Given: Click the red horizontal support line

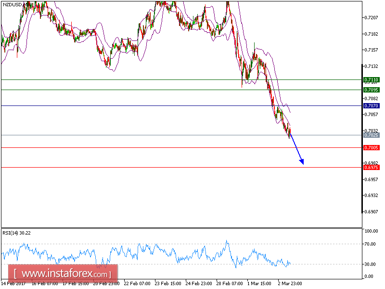Looking at the screenshot, I should coord(144,147).
